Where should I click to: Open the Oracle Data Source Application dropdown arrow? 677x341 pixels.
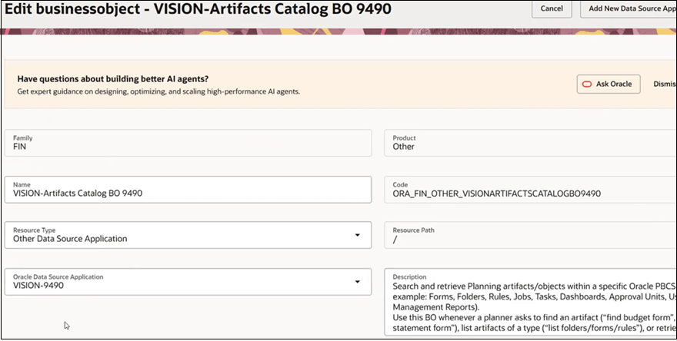pos(358,282)
